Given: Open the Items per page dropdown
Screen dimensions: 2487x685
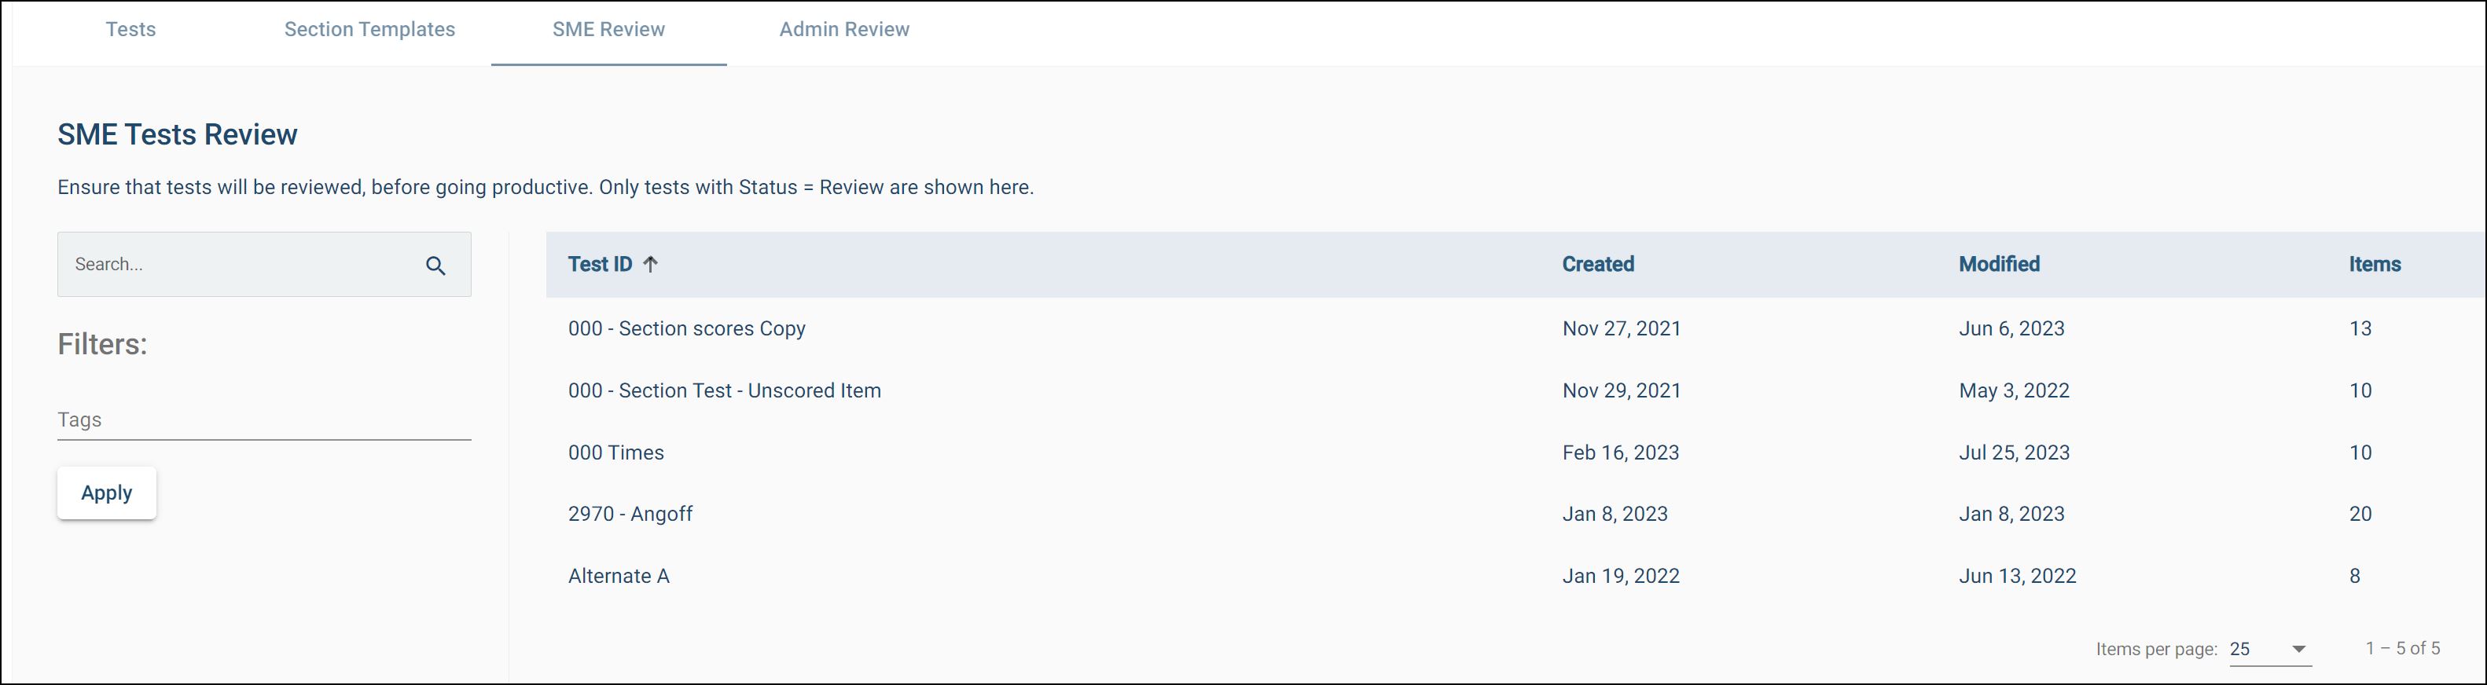Looking at the screenshot, I should (x=2298, y=650).
